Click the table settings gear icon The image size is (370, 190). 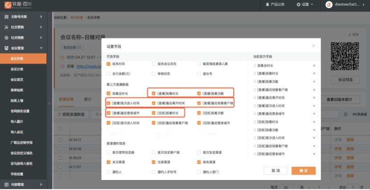[x=345, y=114]
